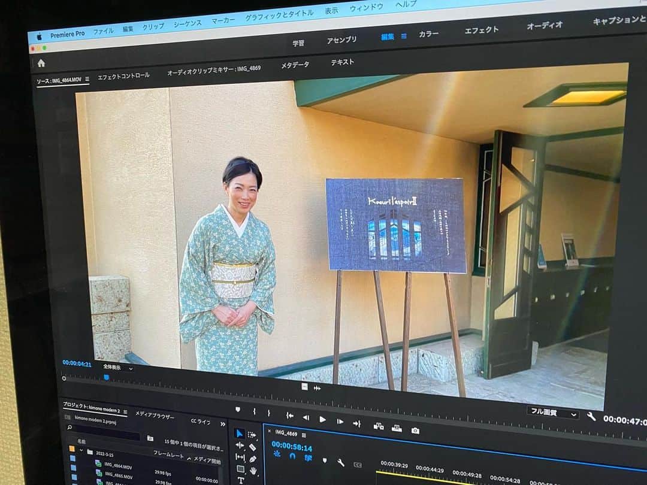Image resolution: width=647 pixels, height=485 pixels.
Task: Select the Ripple Edit tool
Action: click(239, 445)
